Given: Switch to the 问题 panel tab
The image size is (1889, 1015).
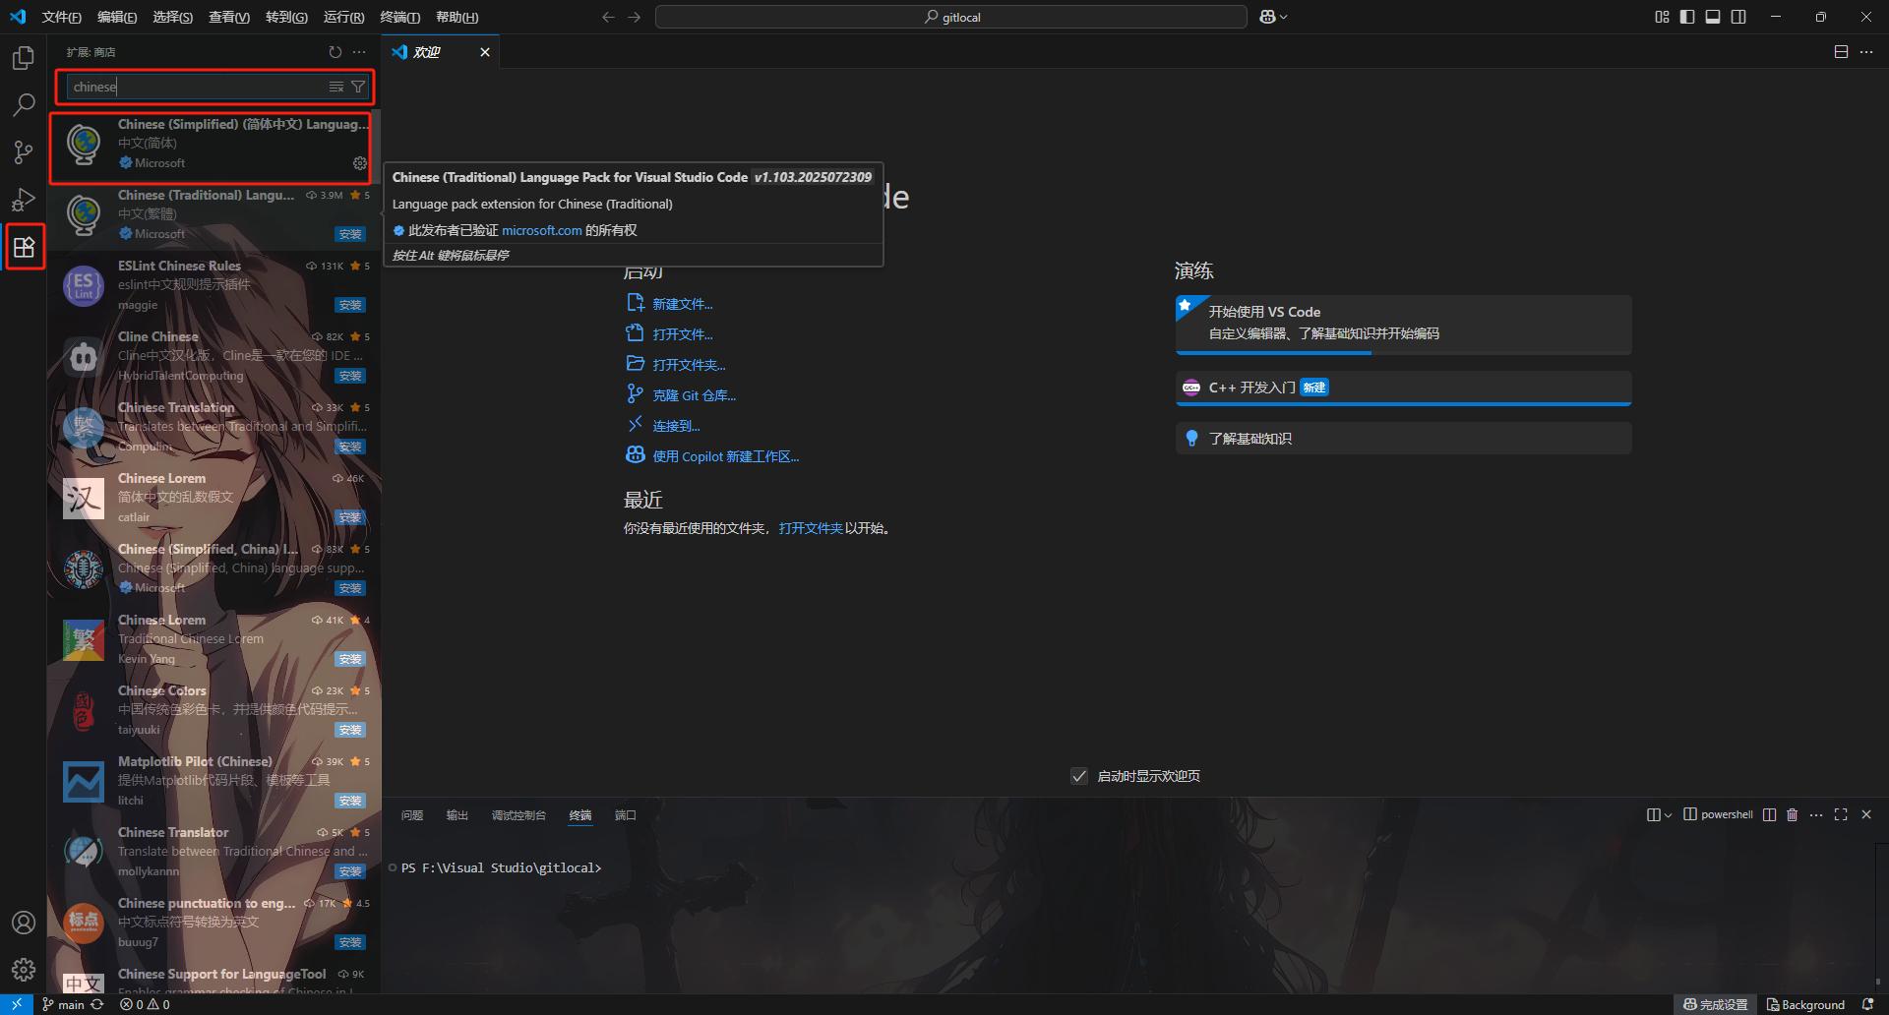Looking at the screenshot, I should [x=412, y=815].
